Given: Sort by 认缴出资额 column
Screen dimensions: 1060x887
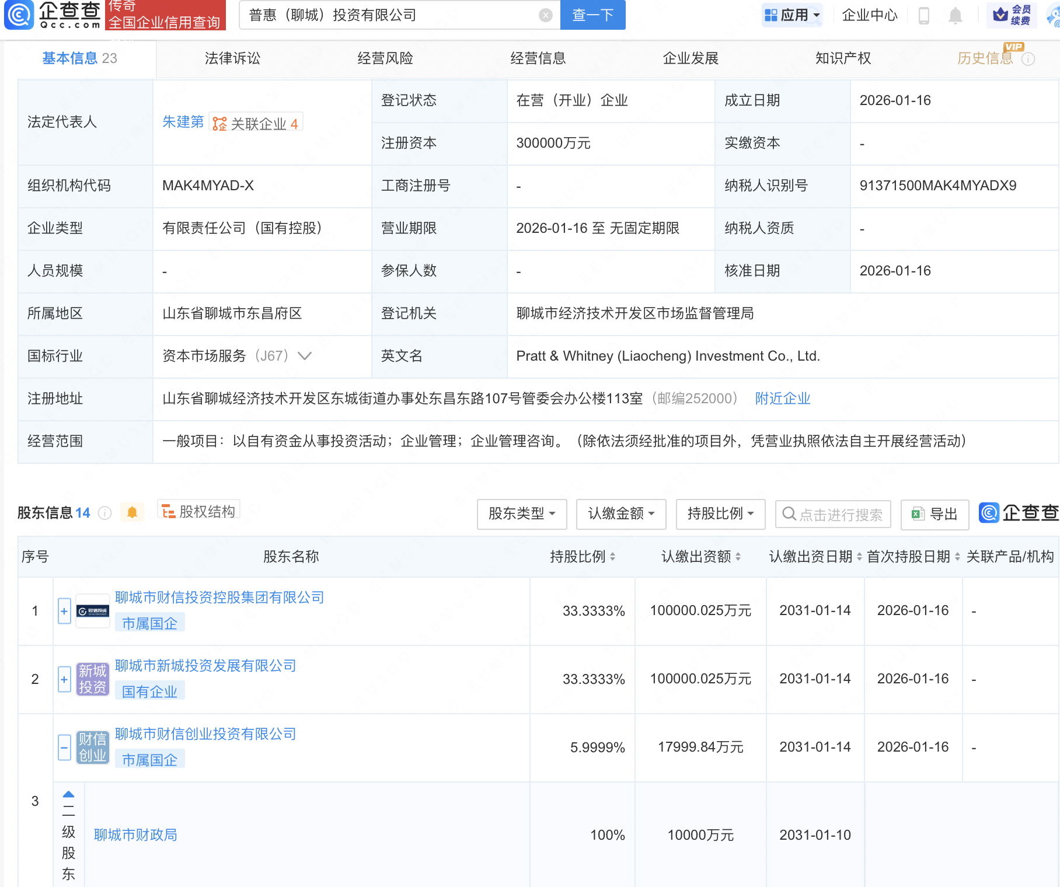Looking at the screenshot, I should 700,557.
